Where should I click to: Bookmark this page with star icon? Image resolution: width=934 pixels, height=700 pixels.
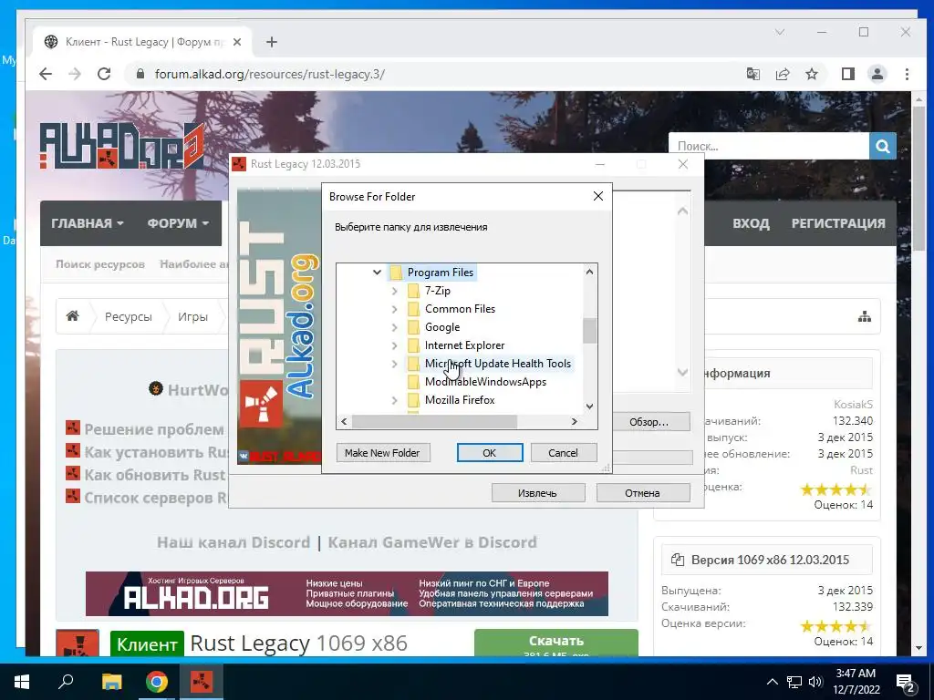coord(812,74)
